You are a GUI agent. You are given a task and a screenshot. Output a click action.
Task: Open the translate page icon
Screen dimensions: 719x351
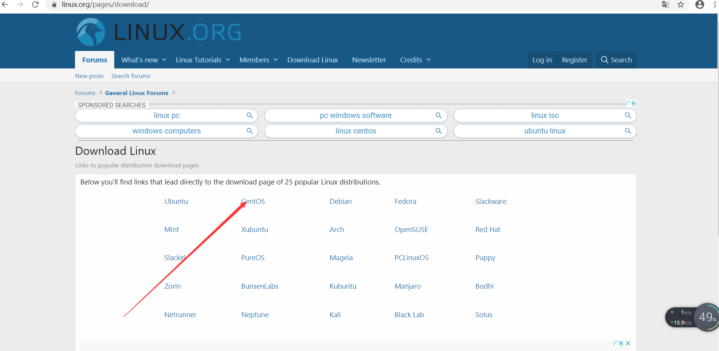[x=665, y=5]
